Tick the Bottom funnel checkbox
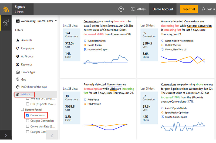Screen dimensions: 216x143 [22, 110]
